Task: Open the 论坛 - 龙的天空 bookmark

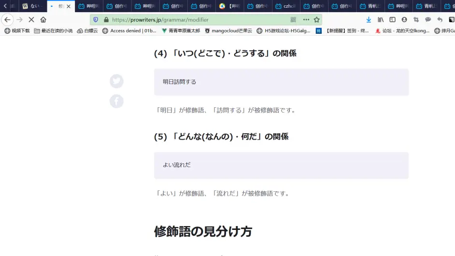Action: tap(402, 31)
